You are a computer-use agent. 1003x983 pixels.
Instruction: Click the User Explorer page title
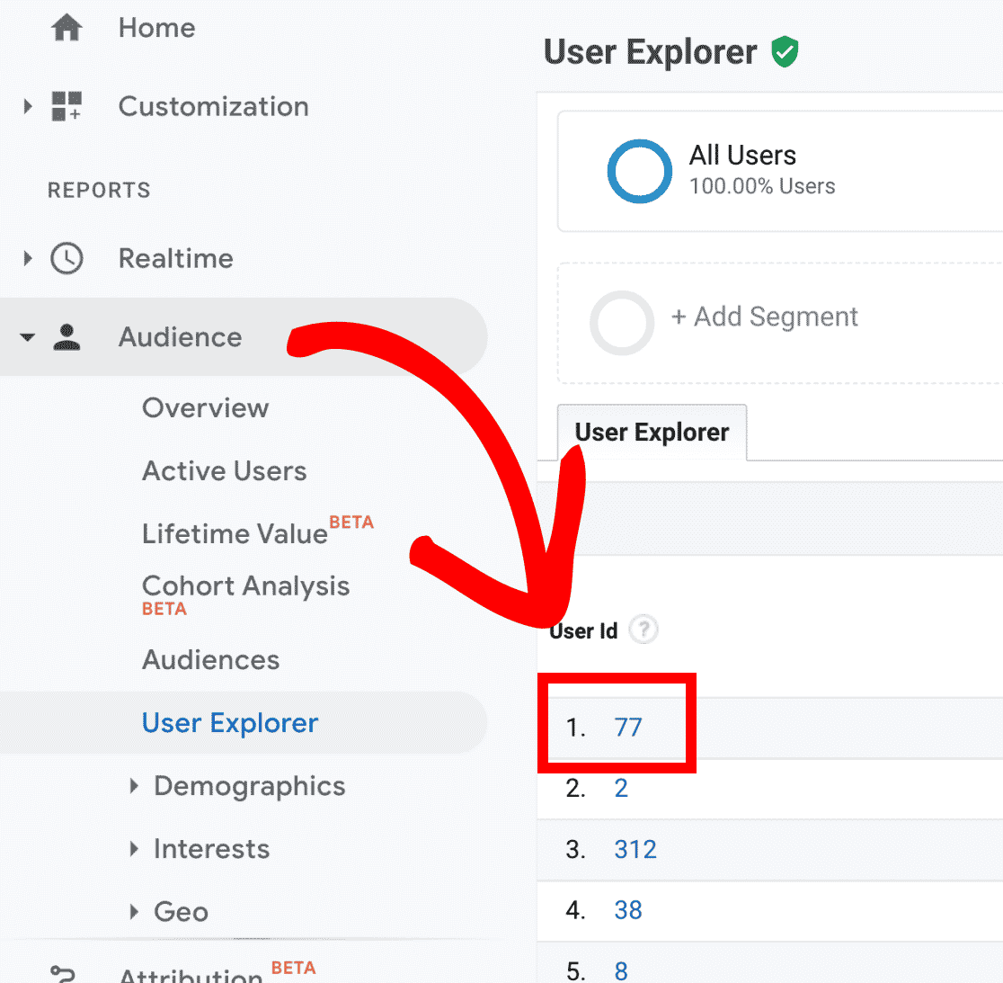650,52
